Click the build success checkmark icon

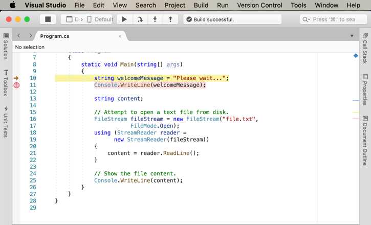point(189,19)
